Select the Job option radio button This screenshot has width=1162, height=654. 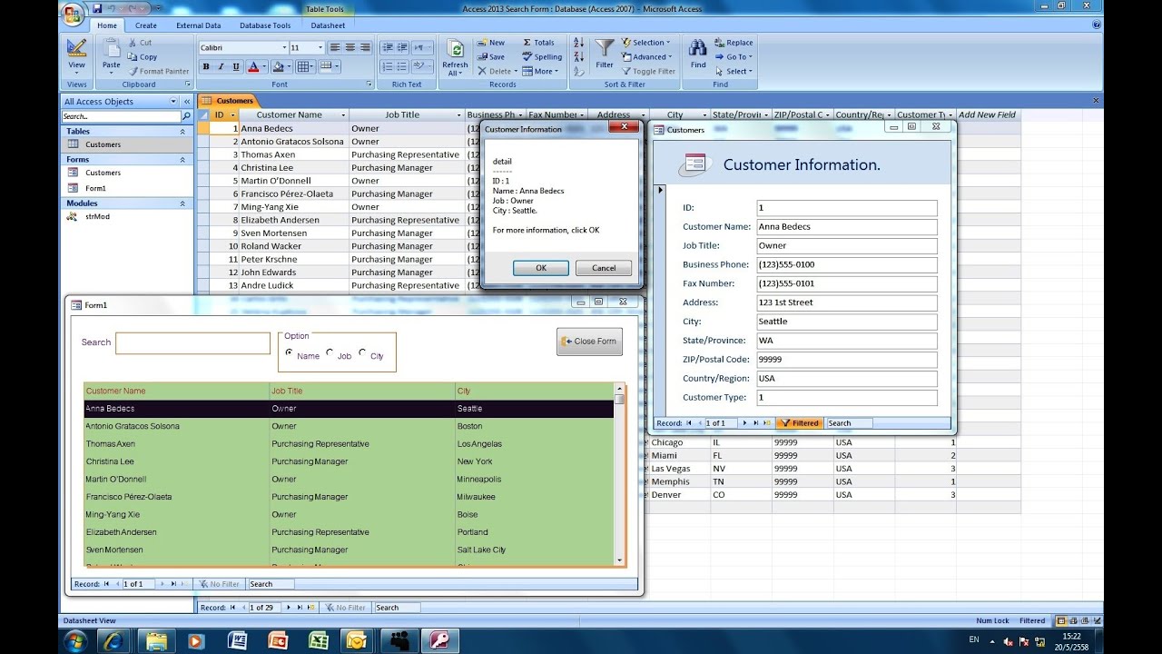coord(330,352)
